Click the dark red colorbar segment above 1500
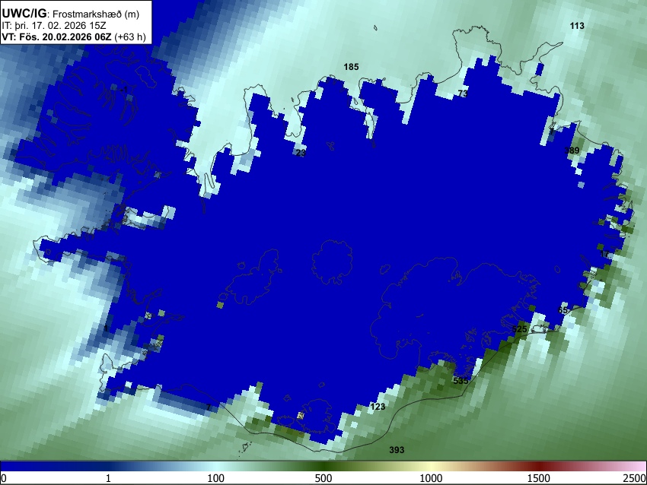 tap(539, 467)
